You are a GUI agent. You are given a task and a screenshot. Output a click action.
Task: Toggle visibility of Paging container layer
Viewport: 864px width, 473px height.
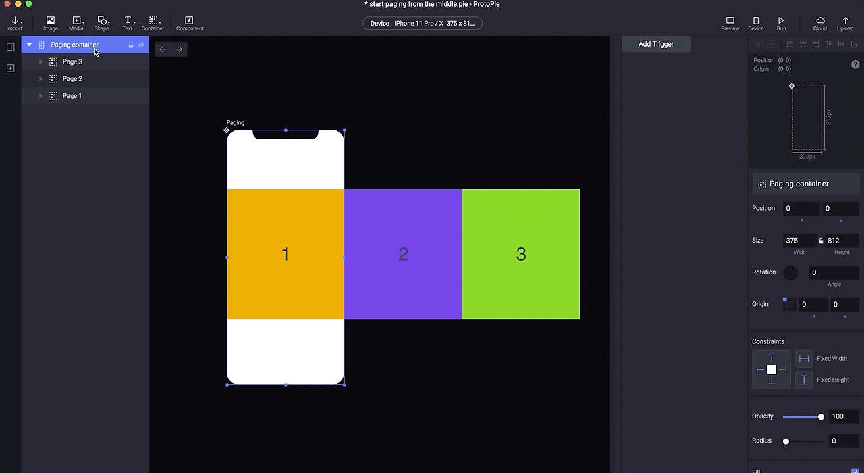coord(141,45)
